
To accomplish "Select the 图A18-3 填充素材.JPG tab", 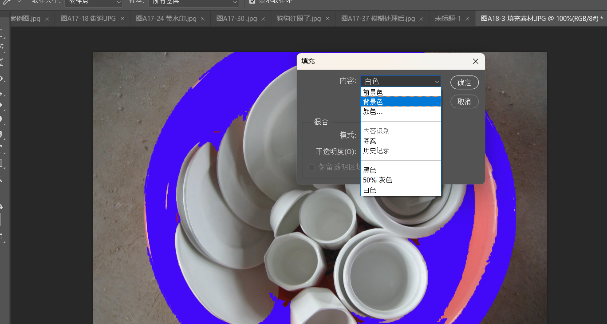I will pyautogui.click(x=542, y=19).
